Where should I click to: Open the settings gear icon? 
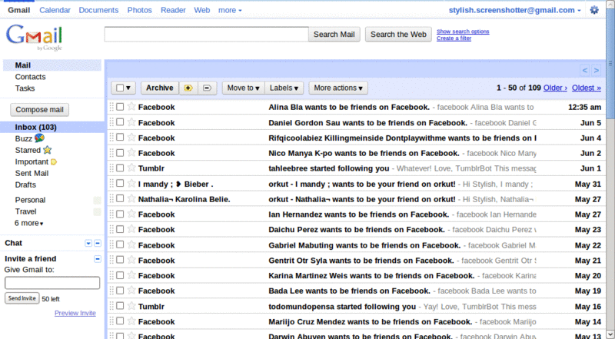(594, 10)
